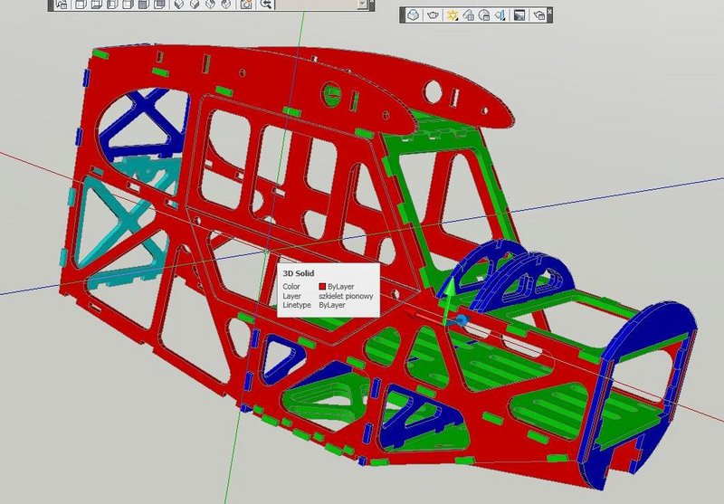Open the sun Lights flyout

pyautogui.click(x=452, y=15)
